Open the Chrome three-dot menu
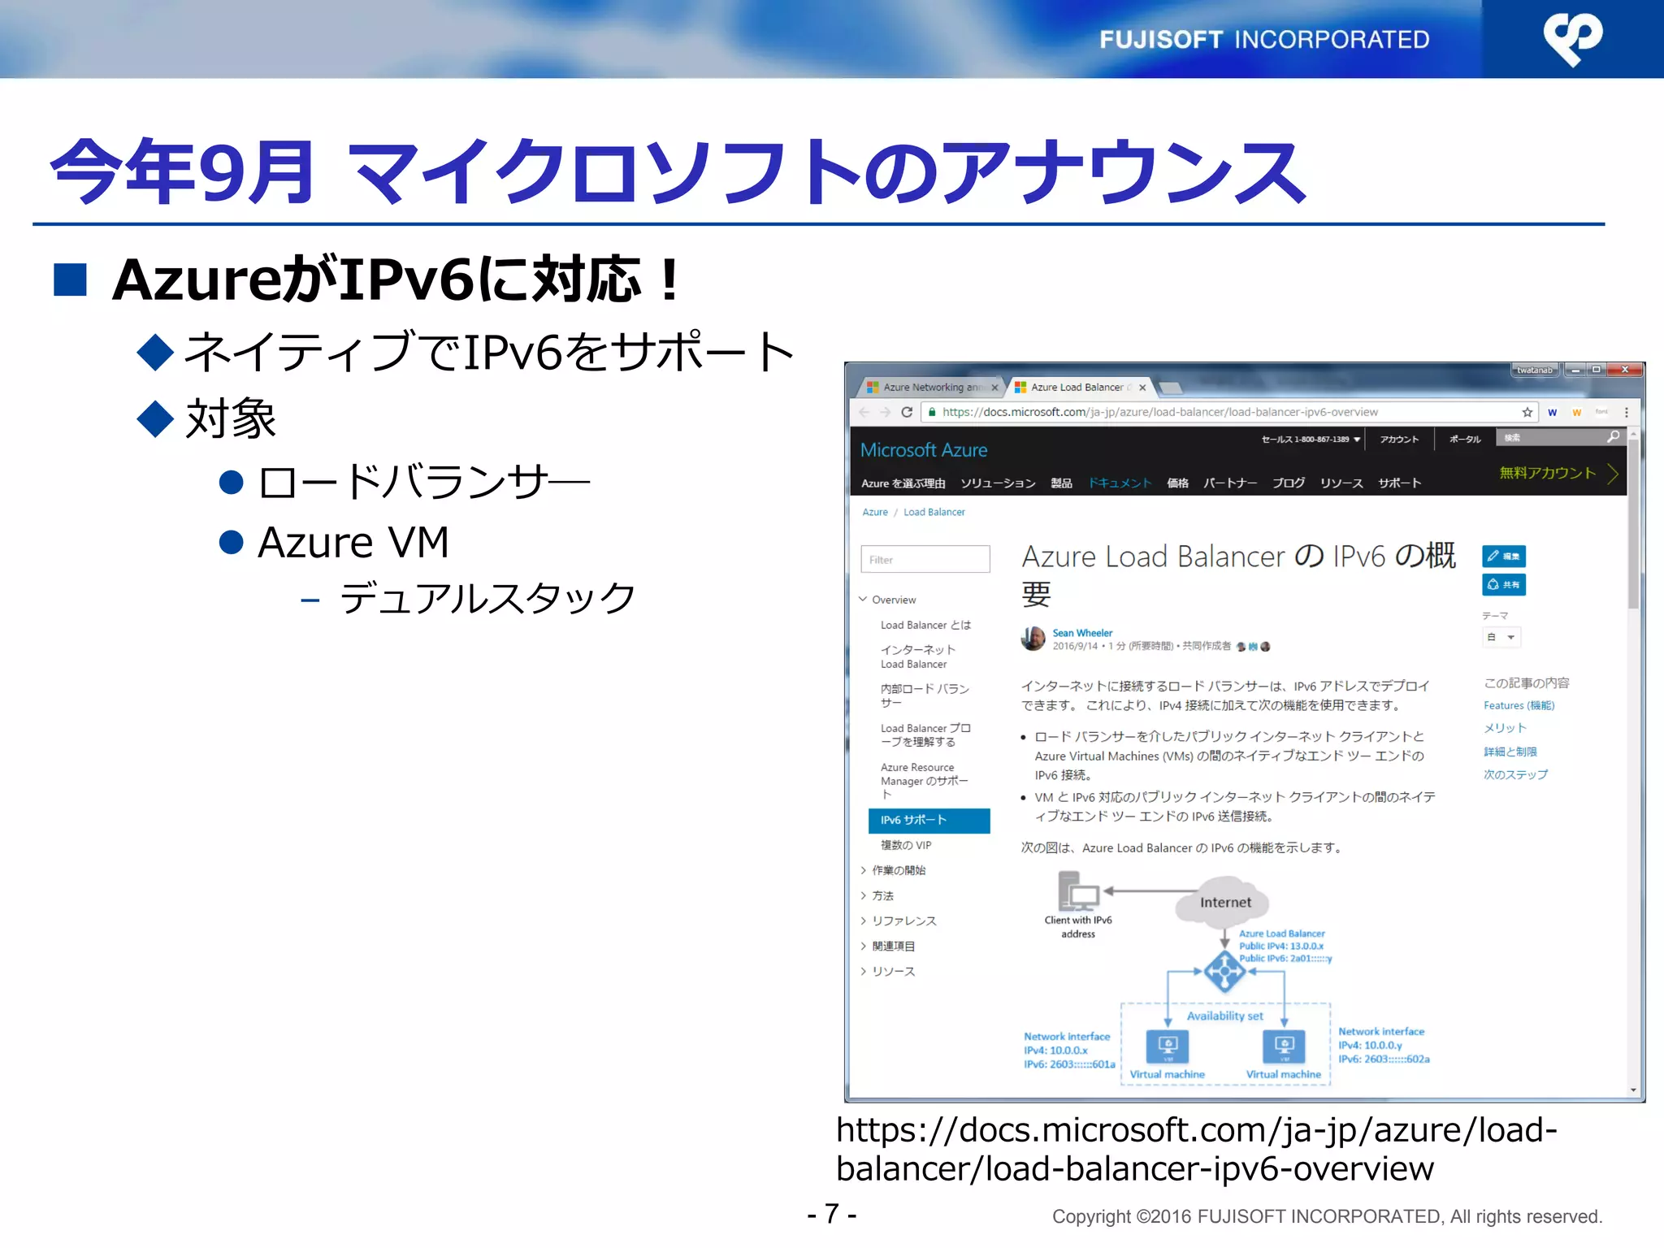 tap(1626, 413)
